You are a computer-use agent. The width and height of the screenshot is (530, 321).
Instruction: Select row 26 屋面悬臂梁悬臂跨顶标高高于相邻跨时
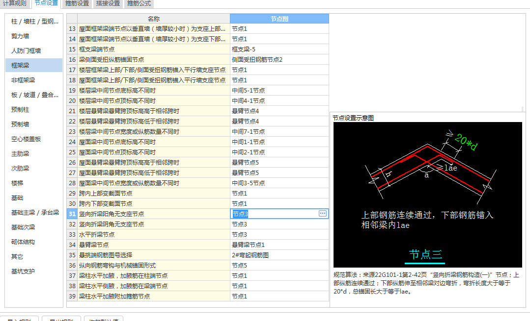click(153, 163)
